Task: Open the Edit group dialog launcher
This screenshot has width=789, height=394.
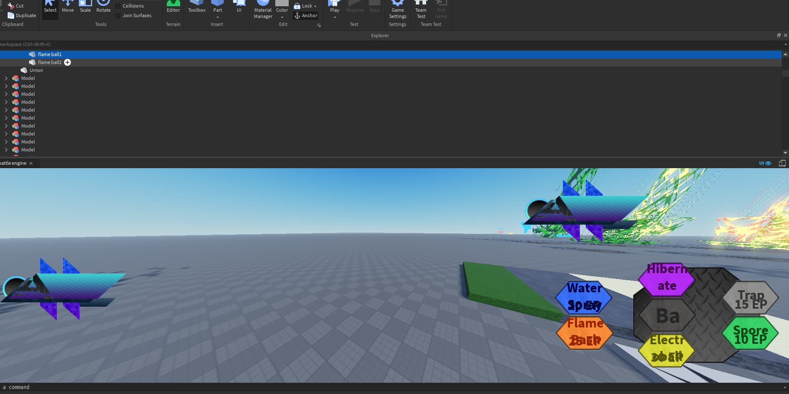Action: (319, 26)
